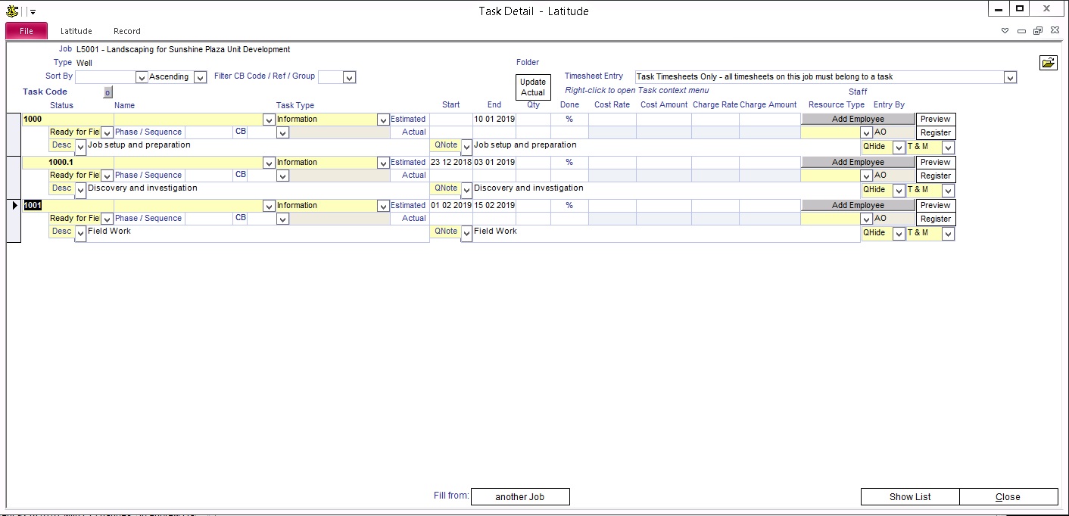Image resolution: width=1069 pixels, height=516 pixels.
Task: Minimize the inner document window icon
Action: 1021,31
